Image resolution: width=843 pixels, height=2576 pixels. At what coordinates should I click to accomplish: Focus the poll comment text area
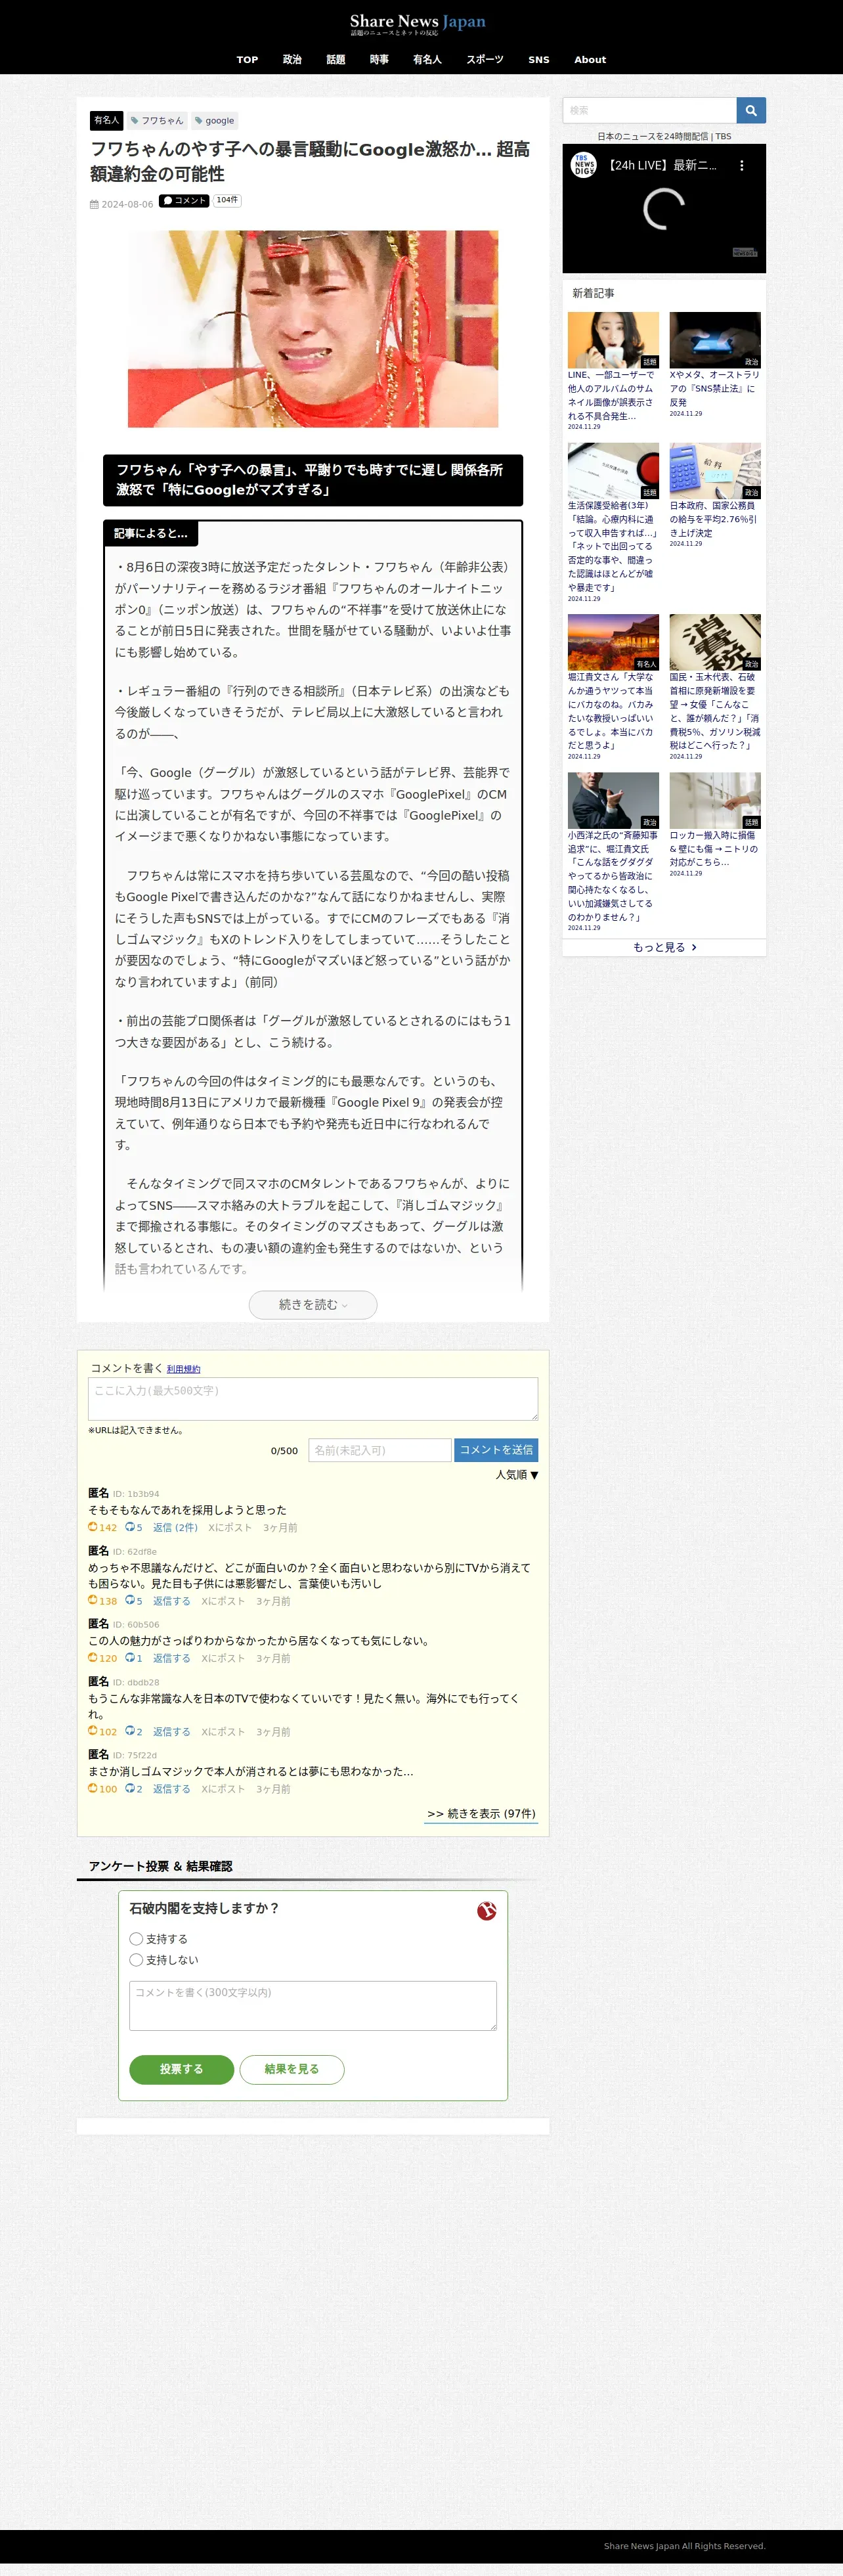pyautogui.click(x=313, y=2005)
